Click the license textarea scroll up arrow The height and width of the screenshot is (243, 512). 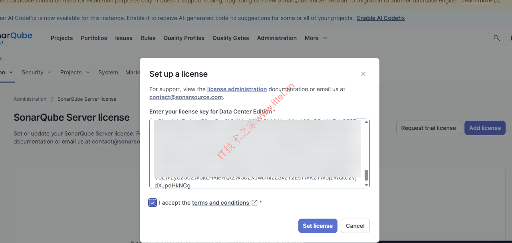tap(367, 122)
